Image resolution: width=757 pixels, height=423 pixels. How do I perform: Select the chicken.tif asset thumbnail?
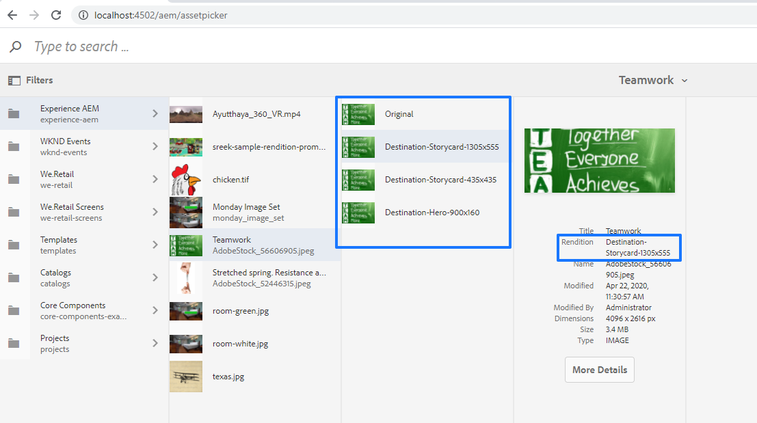tap(184, 179)
